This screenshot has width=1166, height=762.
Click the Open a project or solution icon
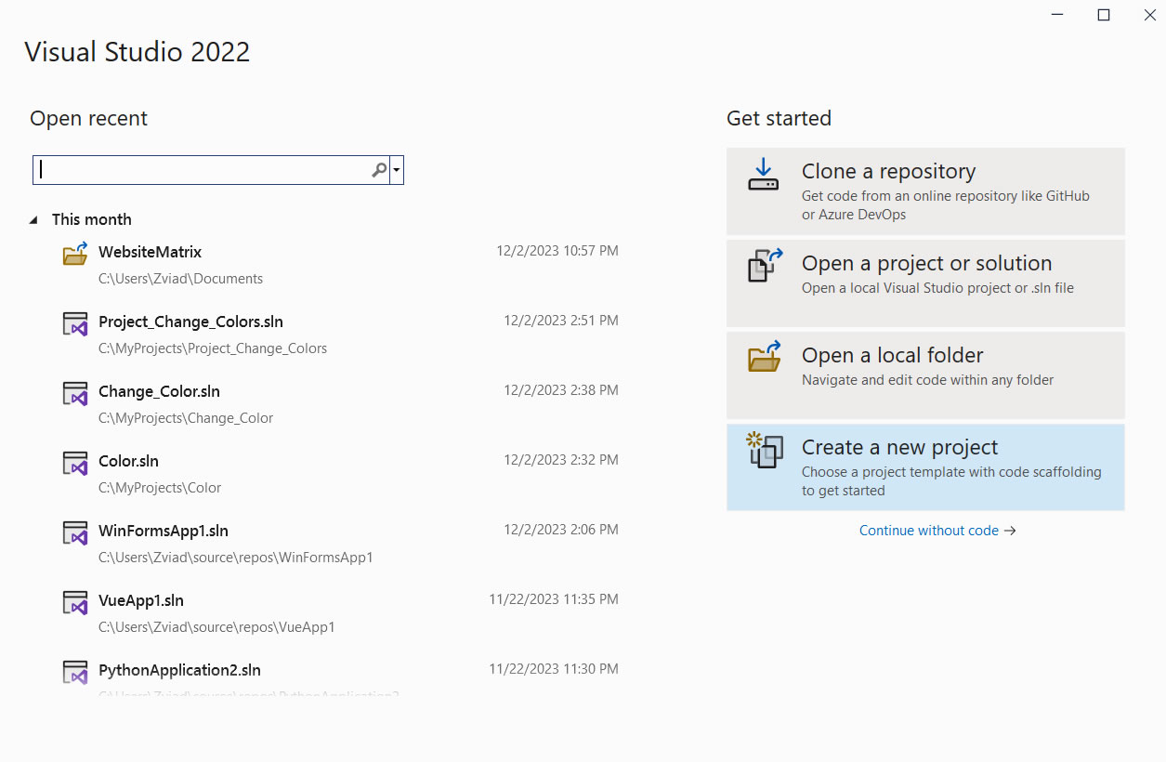pos(765,265)
